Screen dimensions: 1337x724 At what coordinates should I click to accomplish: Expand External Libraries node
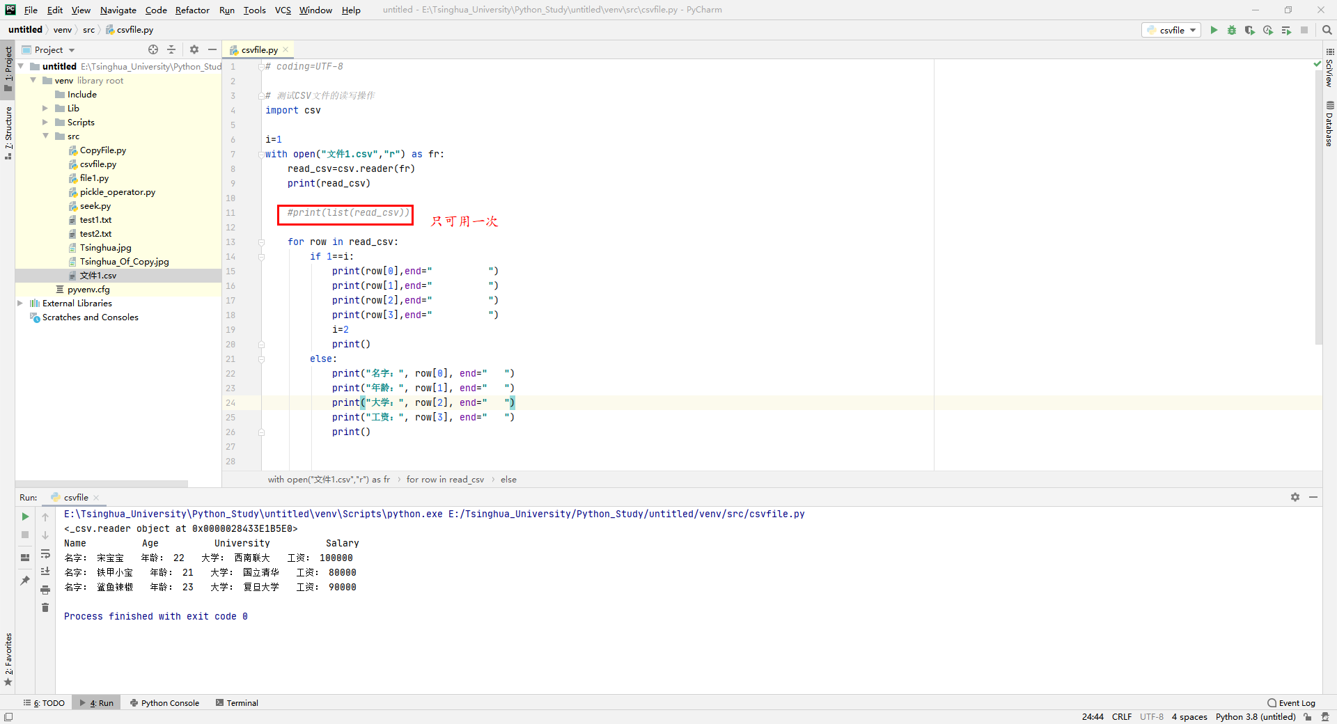tap(21, 303)
